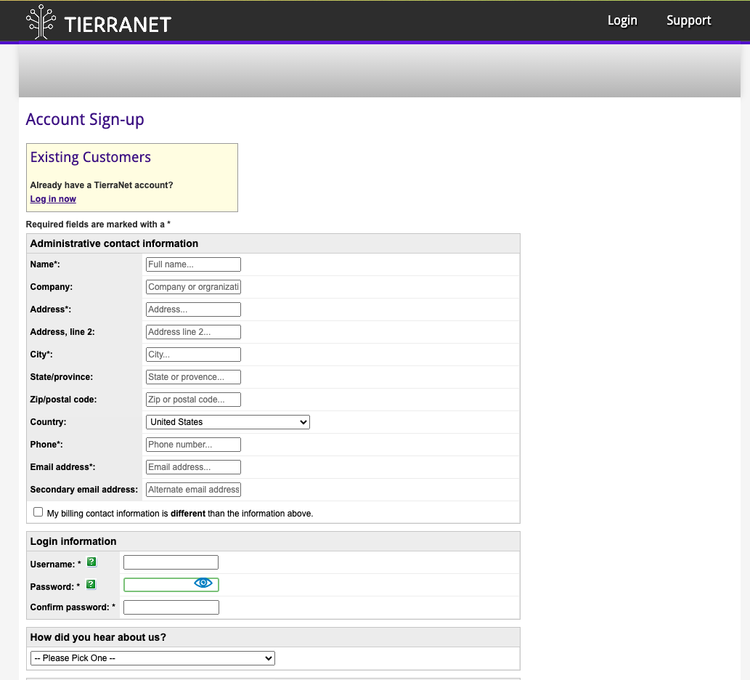Click the Username input box
Viewport: 750px width, 680px height.
point(171,562)
